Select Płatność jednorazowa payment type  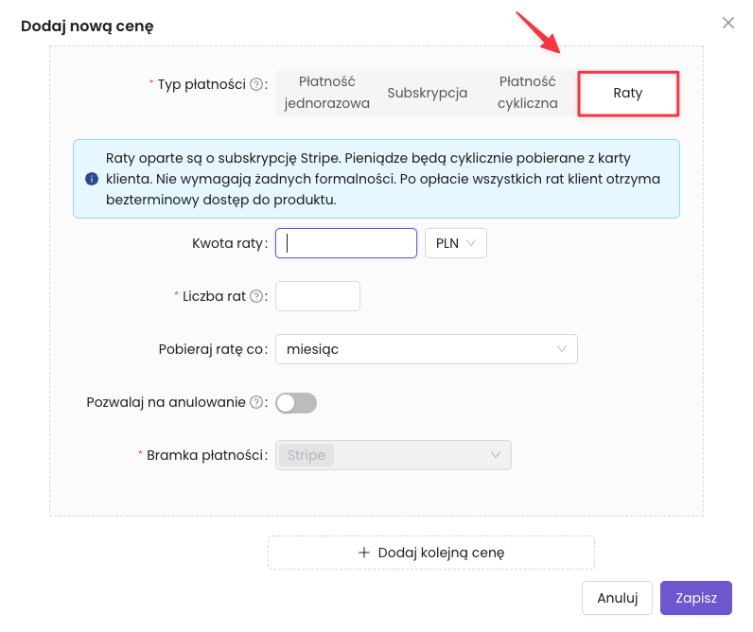pyautogui.click(x=326, y=93)
